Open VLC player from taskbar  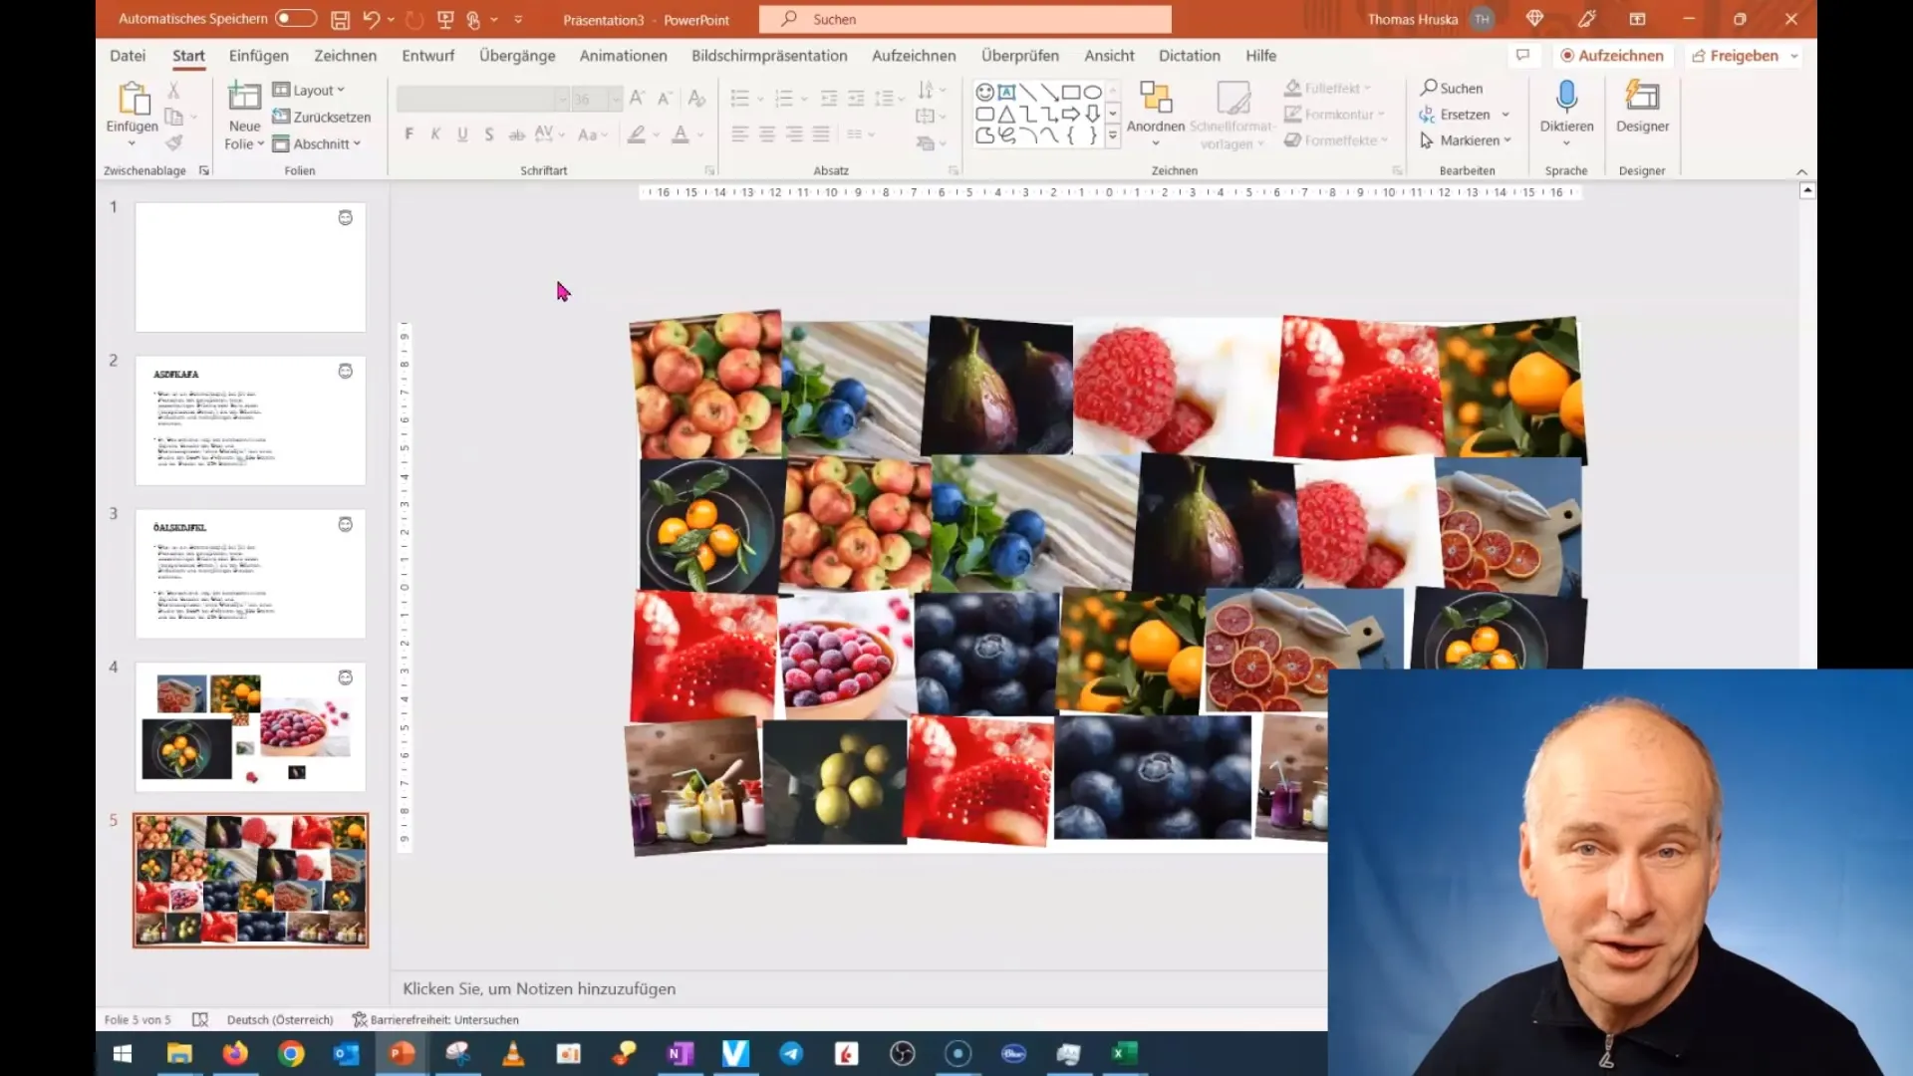click(x=513, y=1053)
